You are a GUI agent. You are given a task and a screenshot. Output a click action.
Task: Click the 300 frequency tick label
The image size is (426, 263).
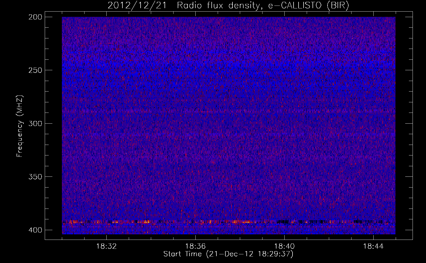click(x=35, y=123)
